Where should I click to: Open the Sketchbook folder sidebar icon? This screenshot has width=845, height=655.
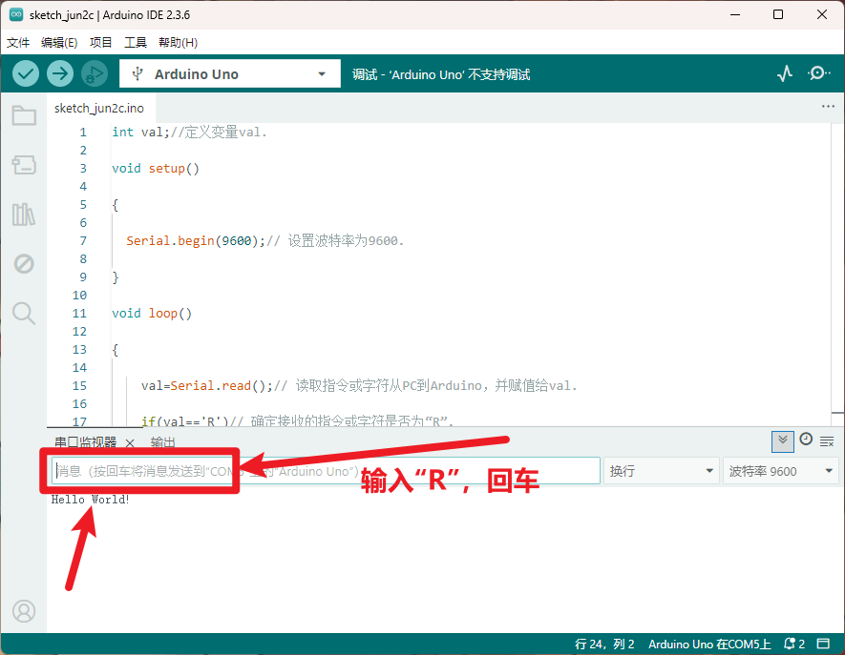click(24, 115)
